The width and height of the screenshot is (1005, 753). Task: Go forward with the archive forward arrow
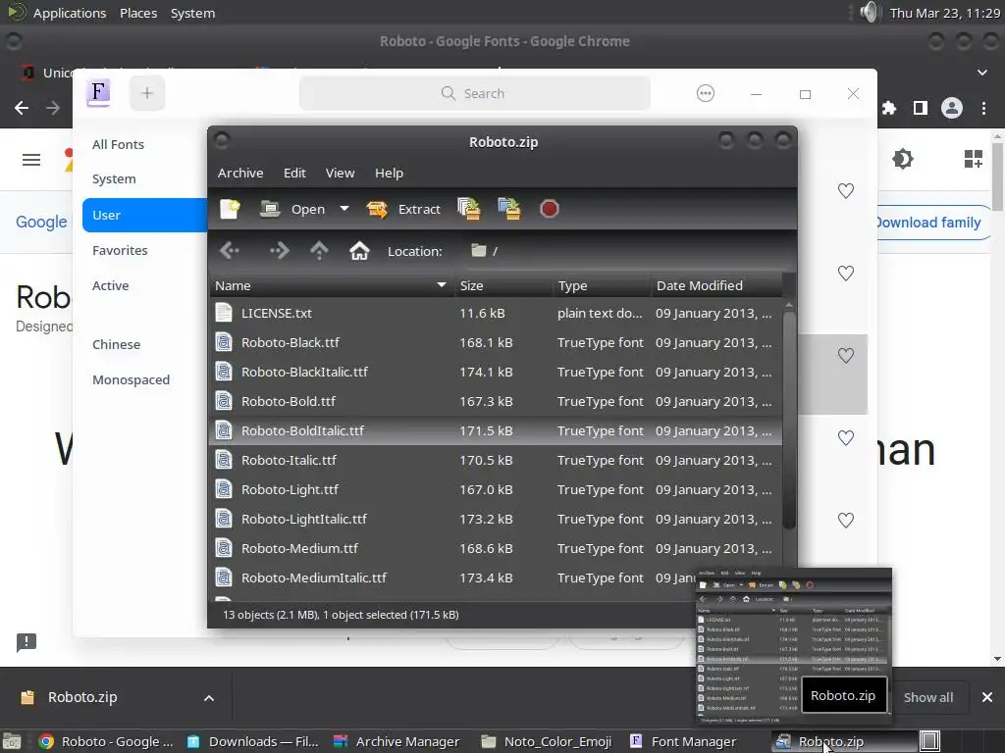click(279, 250)
